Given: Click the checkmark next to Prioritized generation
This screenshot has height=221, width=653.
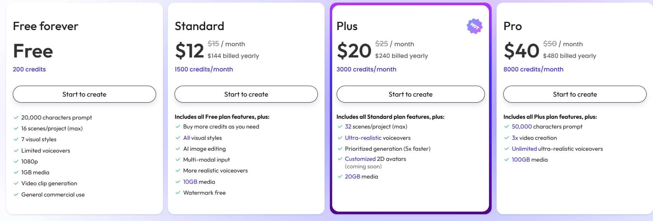Looking at the screenshot, I should 340,148.
